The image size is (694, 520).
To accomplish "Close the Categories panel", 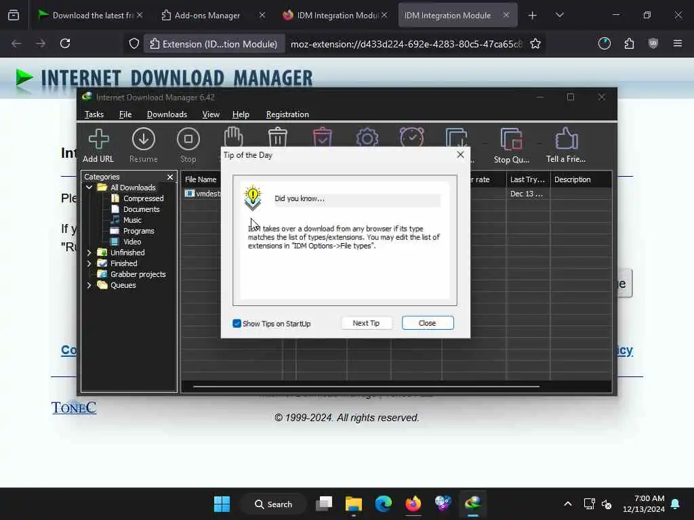I will pyautogui.click(x=170, y=177).
